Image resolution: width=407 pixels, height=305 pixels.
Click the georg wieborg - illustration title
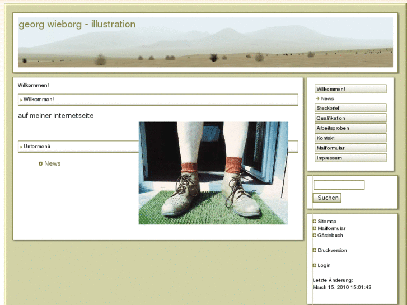coord(77,24)
